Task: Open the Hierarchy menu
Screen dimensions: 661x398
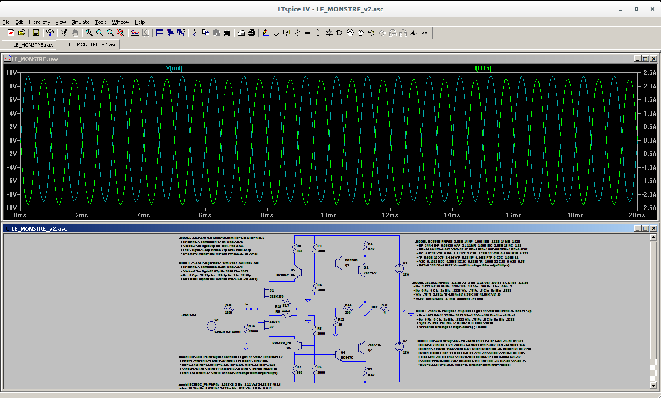Action: pos(39,22)
